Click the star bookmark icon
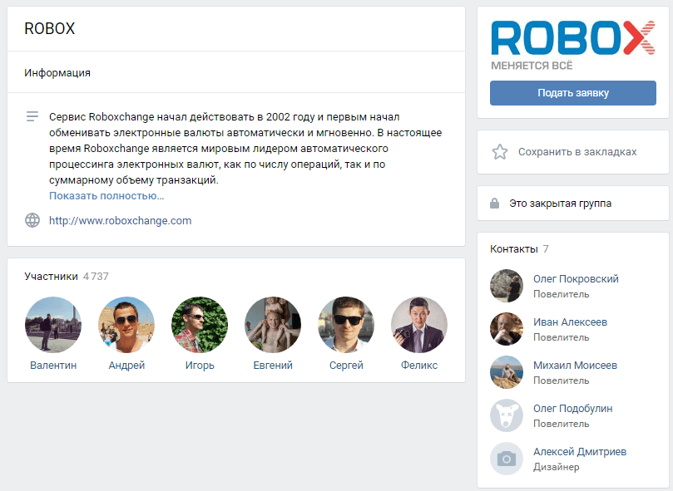Viewport: 673px width, 491px height. tap(500, 152)
